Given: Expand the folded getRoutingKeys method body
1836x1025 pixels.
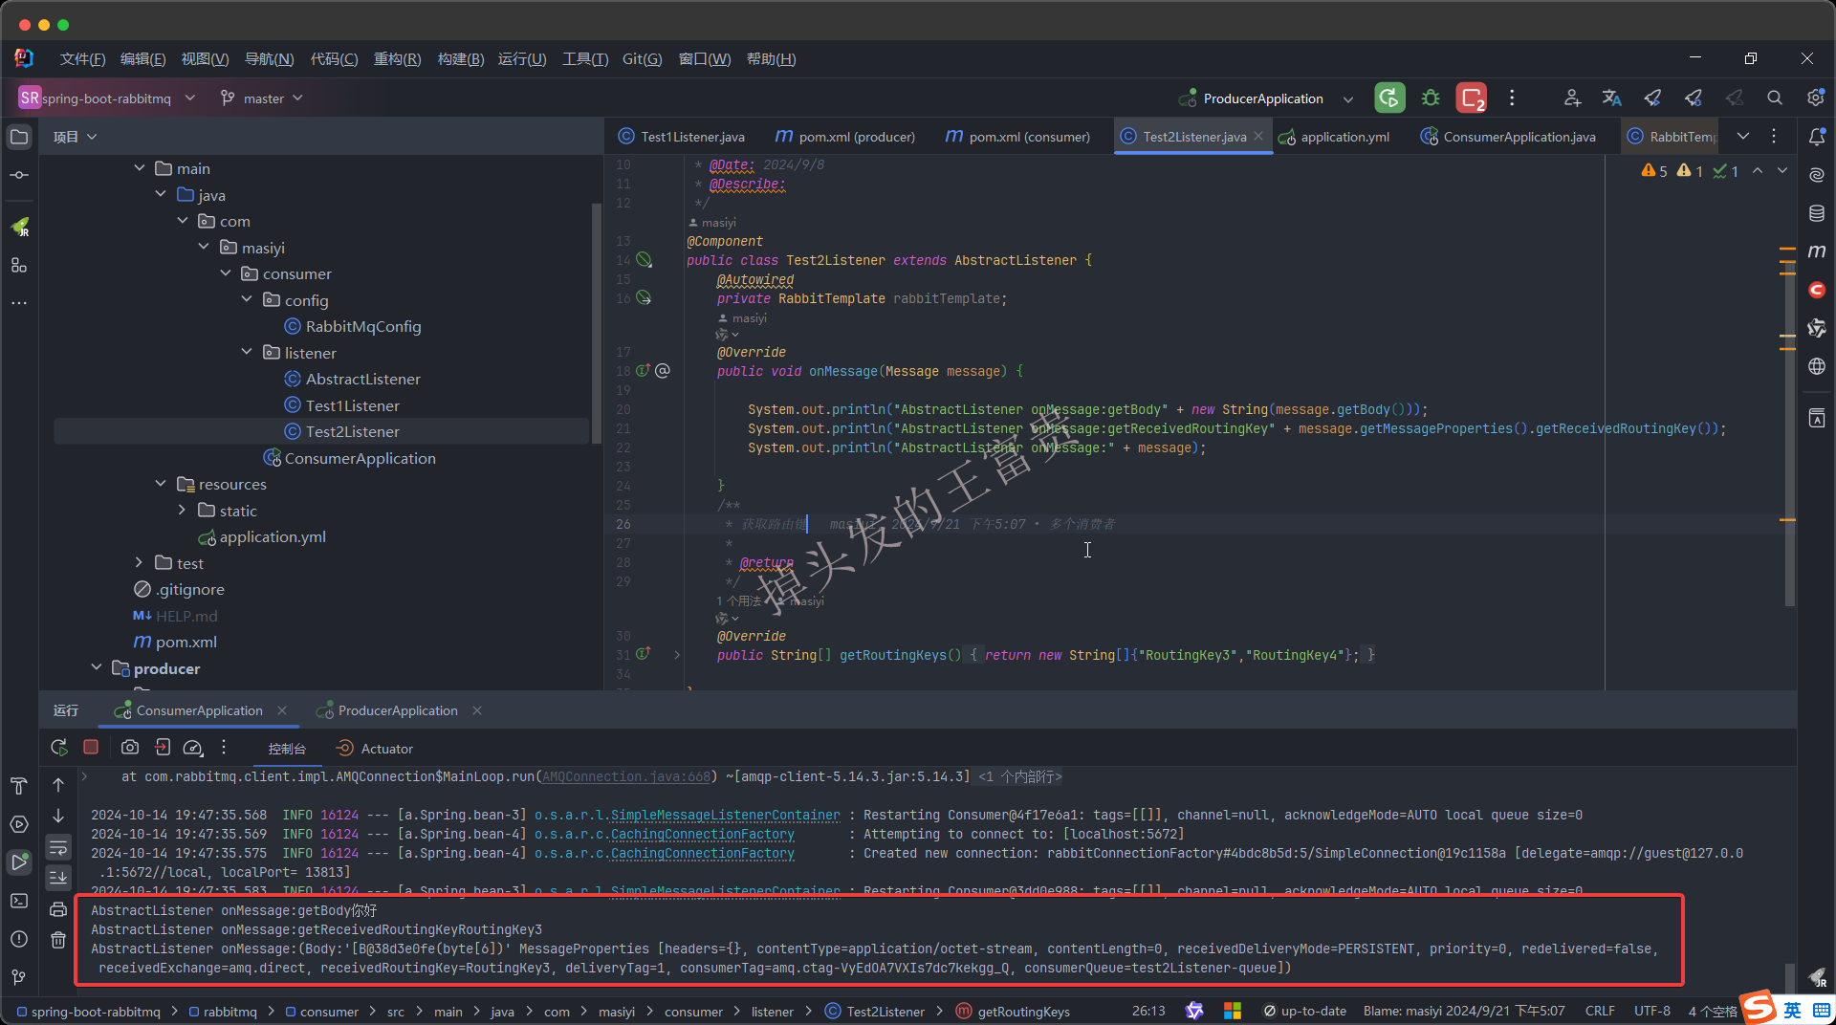Looking at the screenshot, I should tap(677, 655).
